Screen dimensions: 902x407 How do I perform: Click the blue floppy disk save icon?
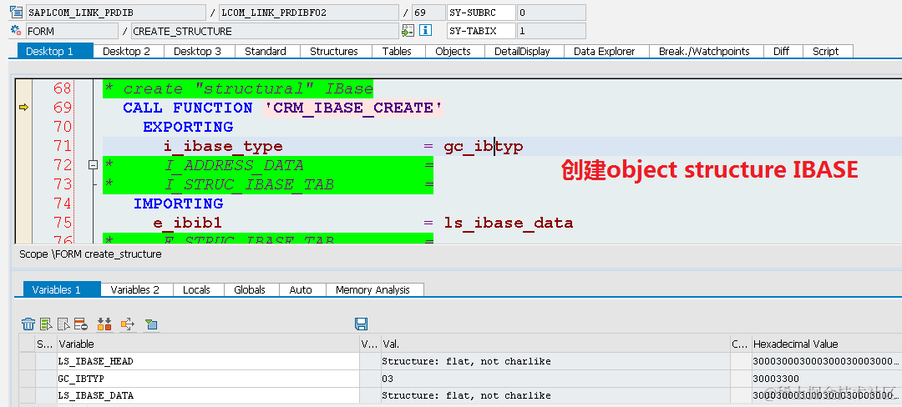[x=362, y=324]
